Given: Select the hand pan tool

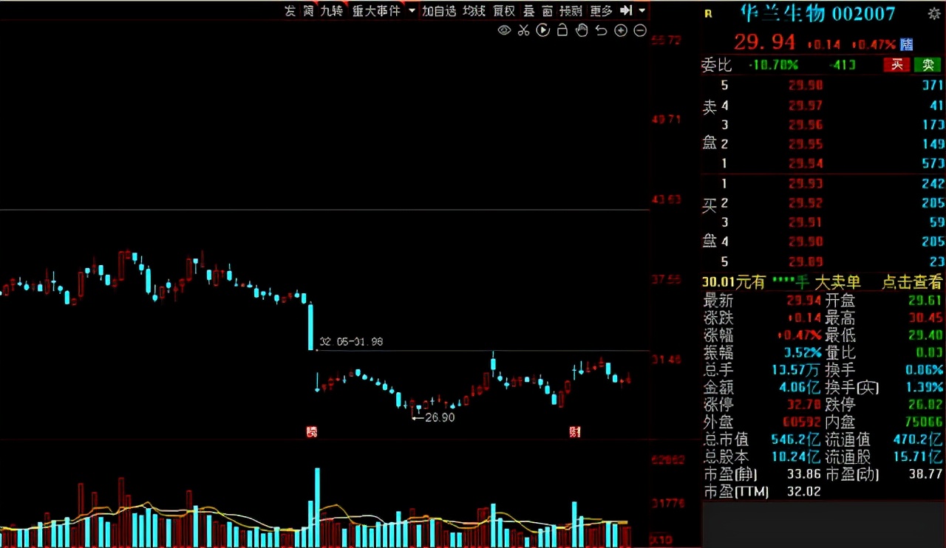Looking at the screenshot, I should [582, 30].
